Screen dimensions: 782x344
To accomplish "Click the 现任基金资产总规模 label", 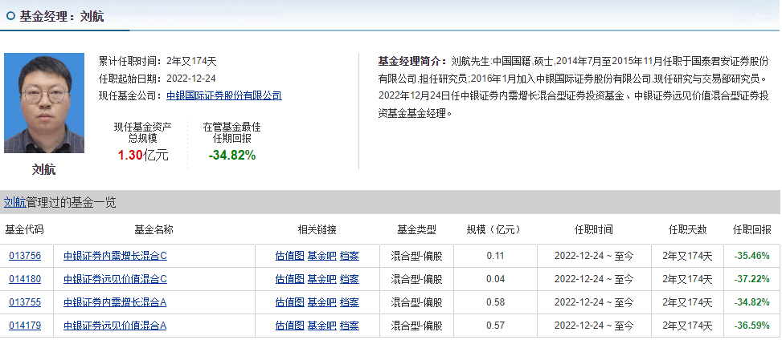I will click(142, 133).
